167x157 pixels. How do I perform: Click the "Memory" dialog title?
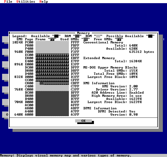pyautogui.click(x=83, y=33)
